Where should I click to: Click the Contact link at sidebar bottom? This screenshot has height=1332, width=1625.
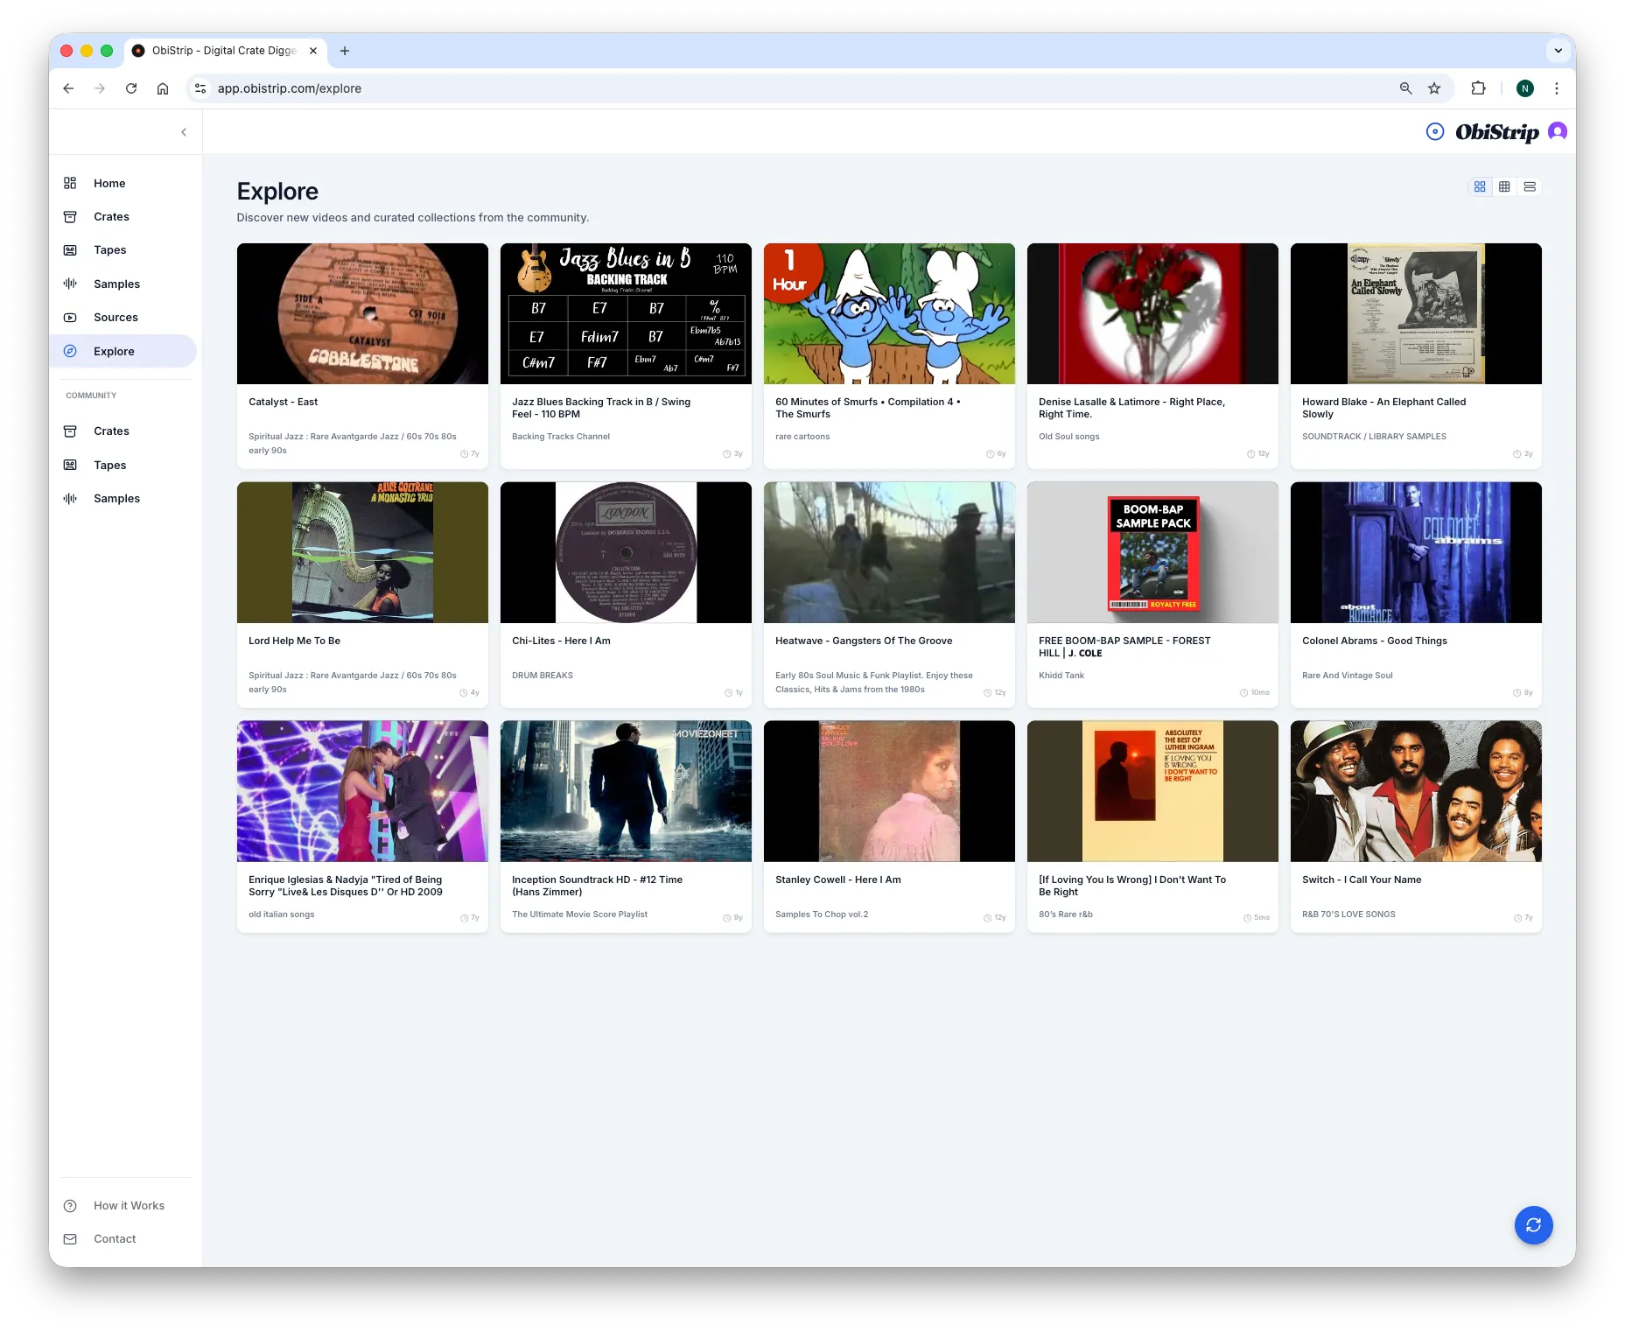click(114, 1238)
